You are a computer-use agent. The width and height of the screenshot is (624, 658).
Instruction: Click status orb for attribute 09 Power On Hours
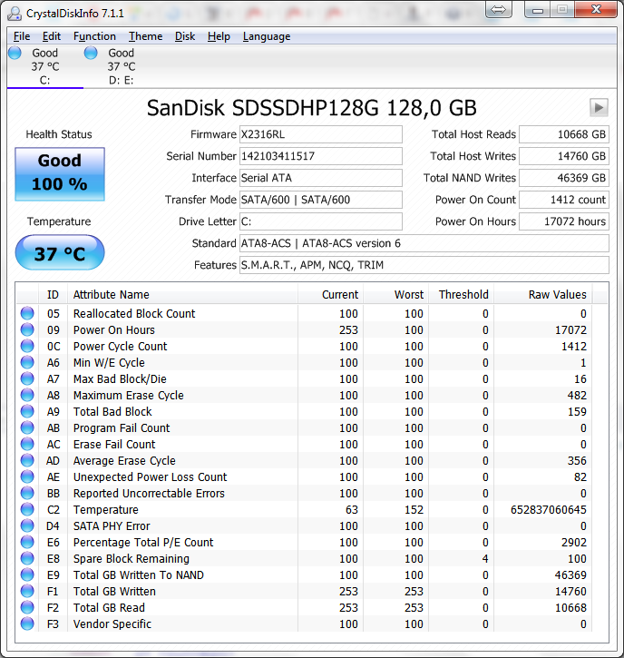coord(27,329)
